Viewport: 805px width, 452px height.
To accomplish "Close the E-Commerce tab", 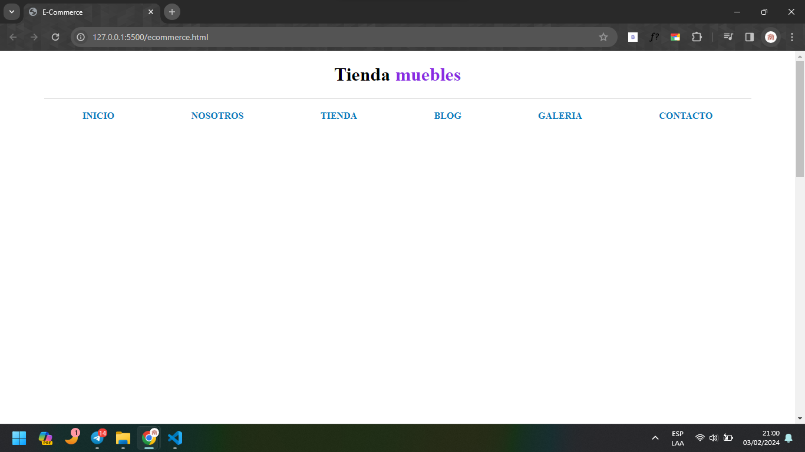I will pos(151,12).
